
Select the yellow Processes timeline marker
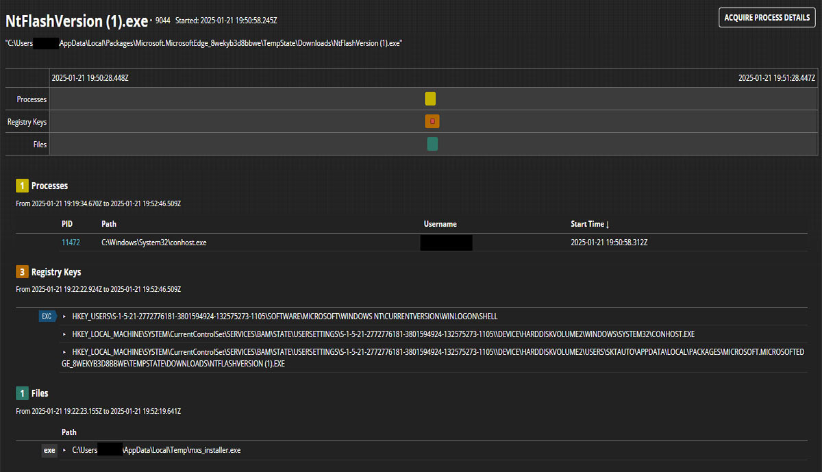pos(430,99)
